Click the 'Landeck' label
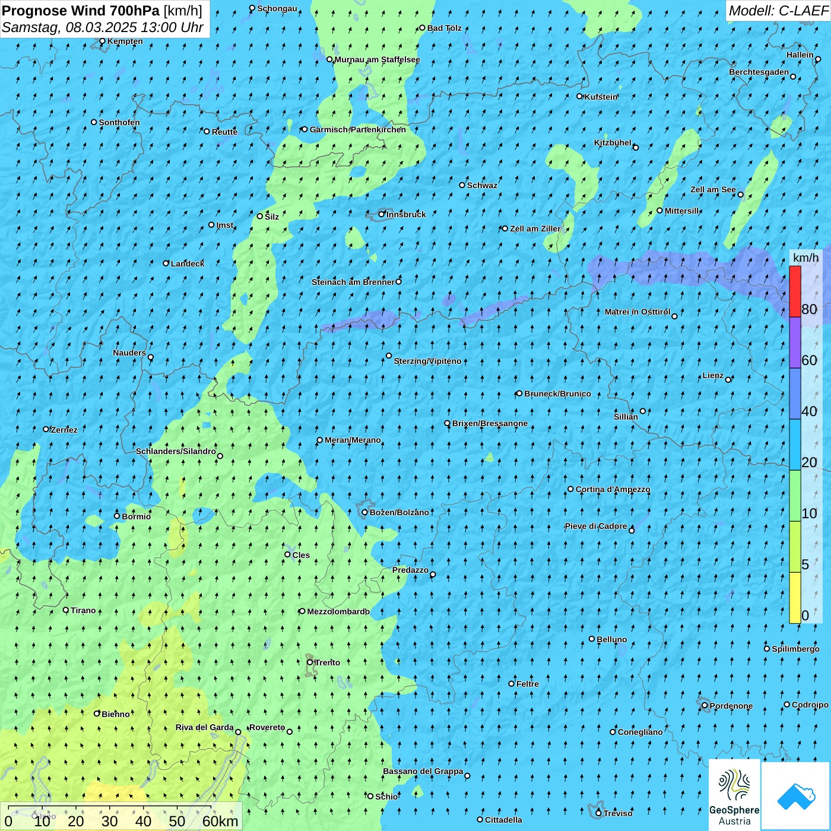 188,264
